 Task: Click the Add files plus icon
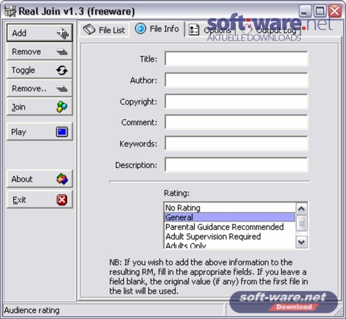coord(63,33)
